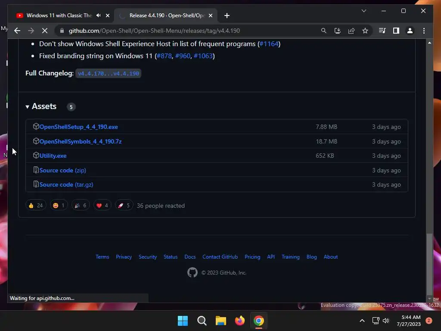Toggle the laugh reaction with 1
Viewport: 441px width, 331px height.
(x=59, y=206)
